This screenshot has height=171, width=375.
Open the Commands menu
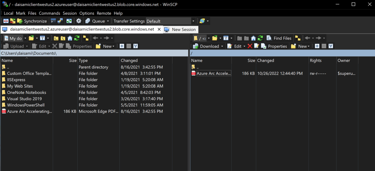pos(49,13)
